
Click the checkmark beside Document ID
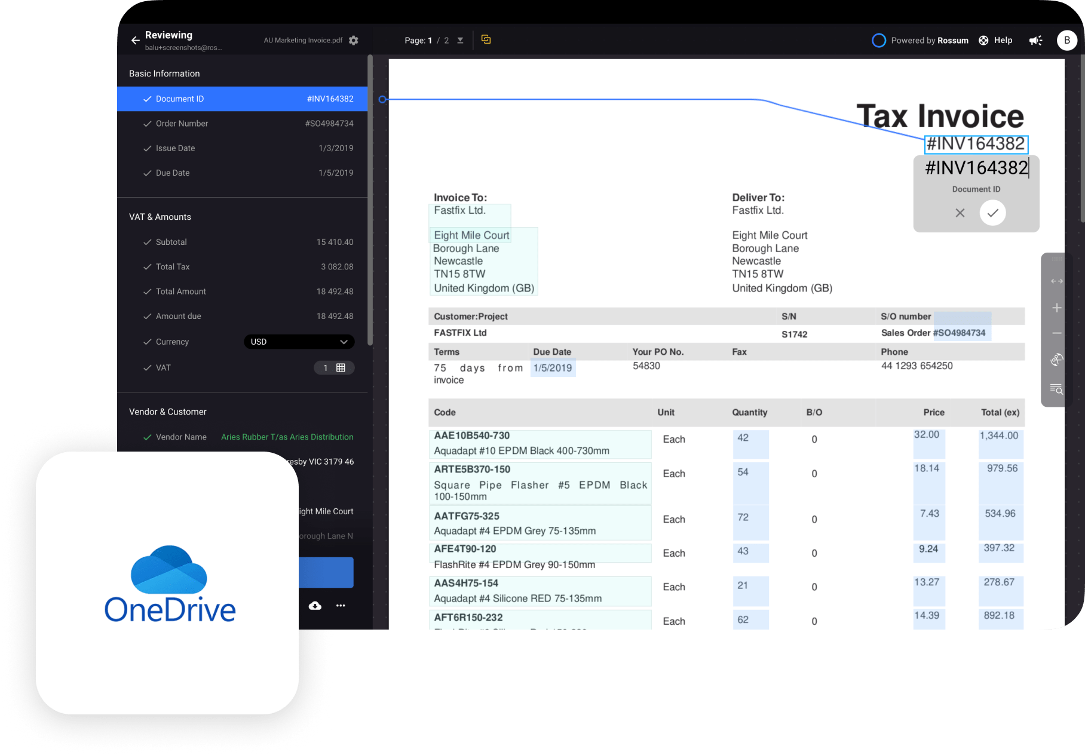click(x=147, y=99)
